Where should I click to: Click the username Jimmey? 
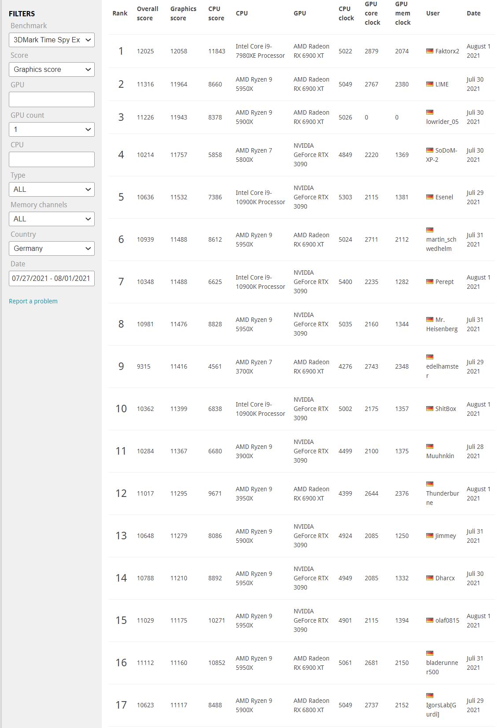pos(446,536)
